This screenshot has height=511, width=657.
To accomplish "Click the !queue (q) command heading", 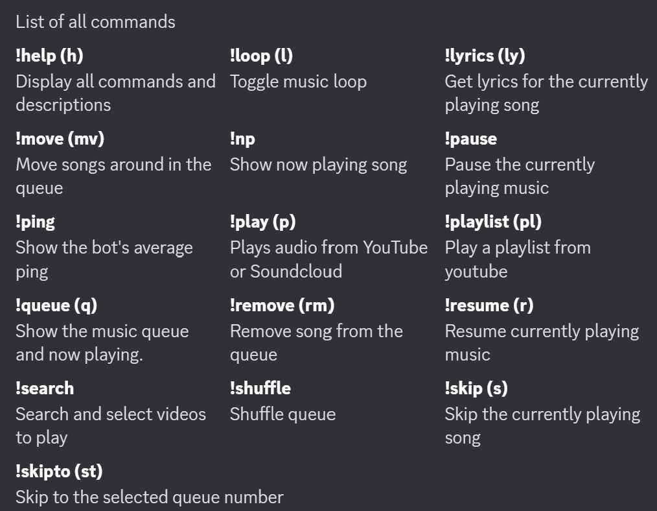I will [56, 305].
